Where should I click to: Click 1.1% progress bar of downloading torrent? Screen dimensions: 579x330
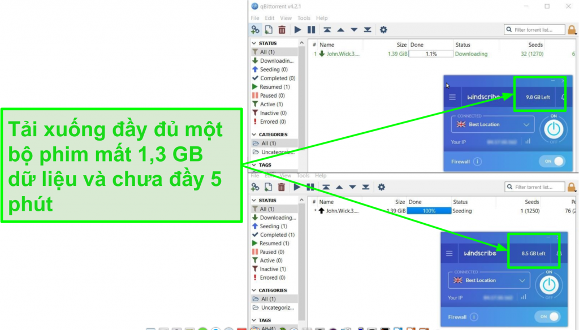(431, 54)
